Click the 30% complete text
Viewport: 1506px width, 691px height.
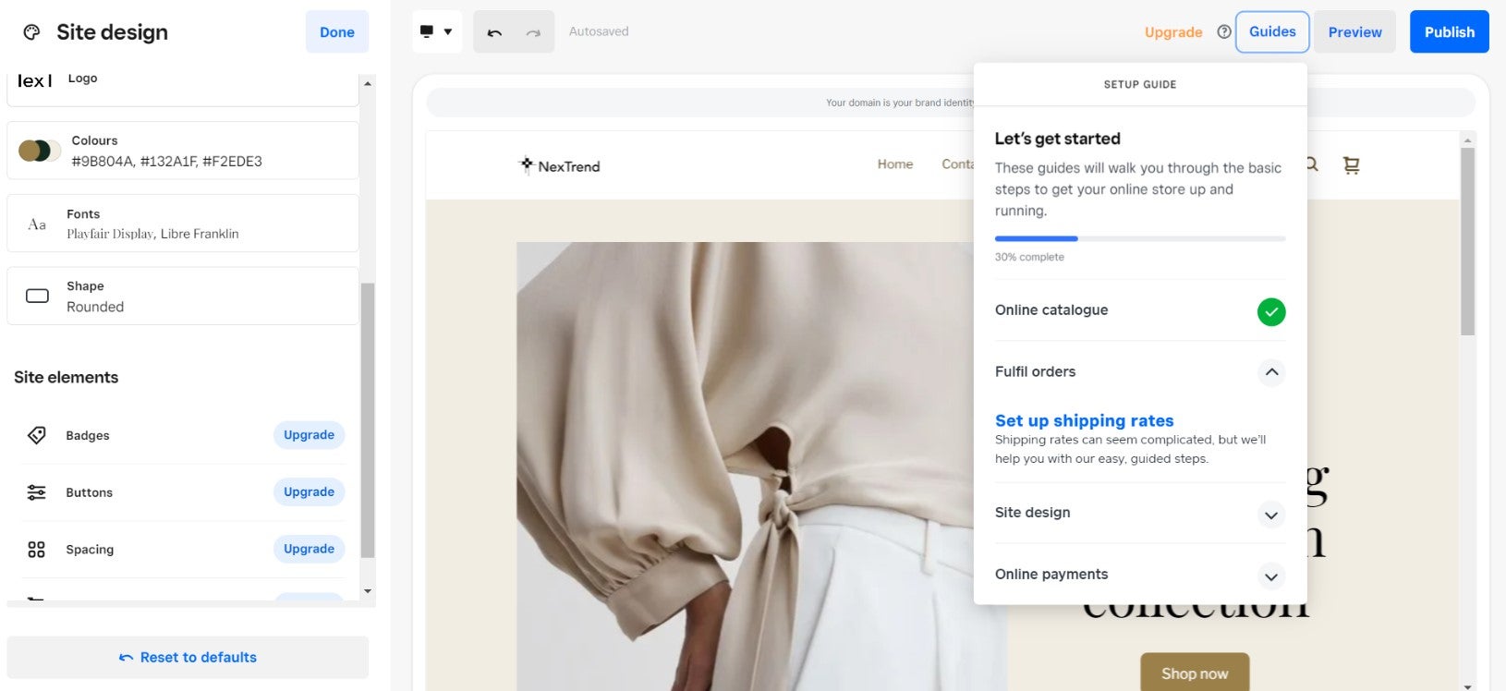pos(1029,257)
